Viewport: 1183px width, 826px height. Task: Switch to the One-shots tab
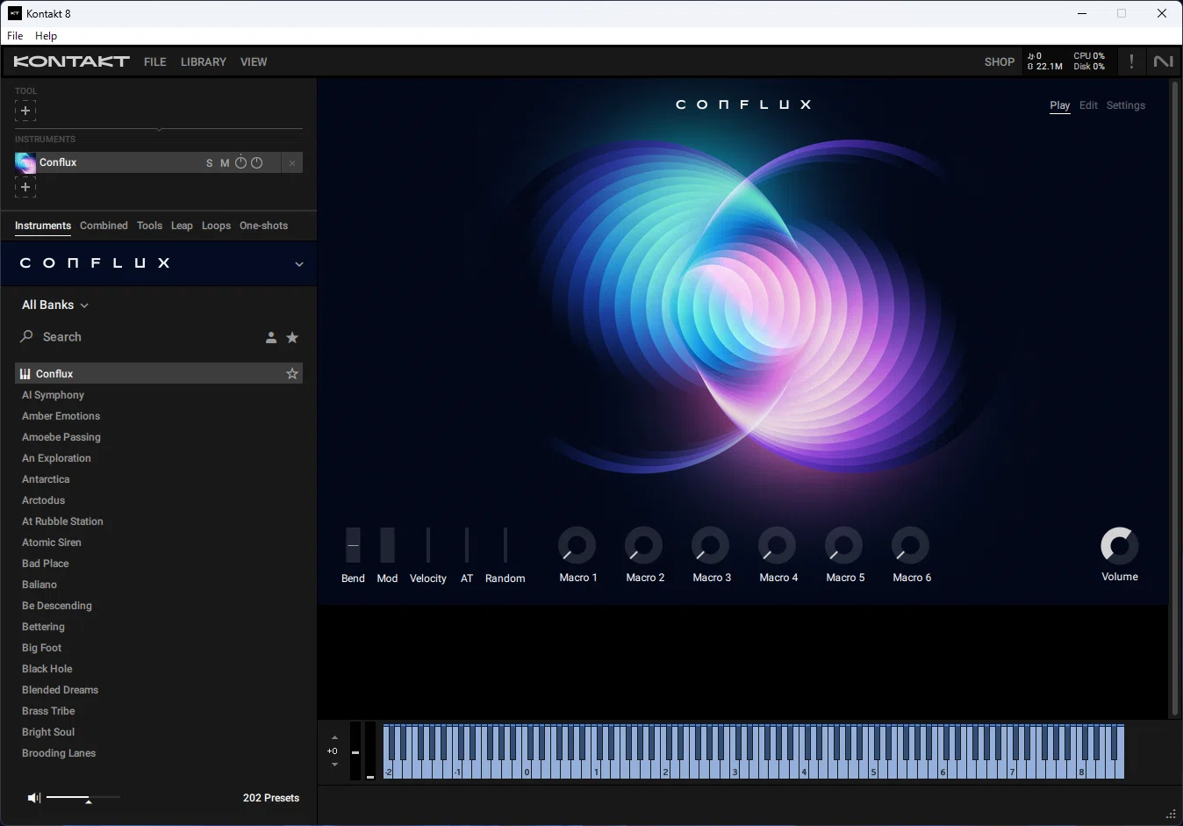pos(263,226)
